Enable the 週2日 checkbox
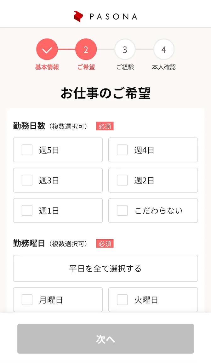This screenshot has width=211, height=363. [122, 180]
